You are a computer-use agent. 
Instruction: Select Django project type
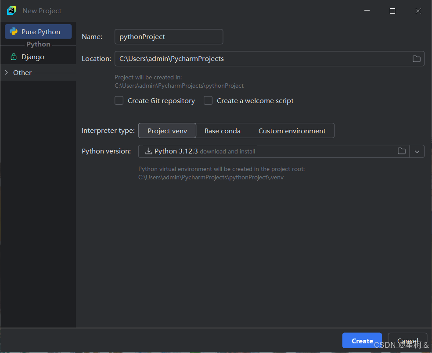pos(38,57)
